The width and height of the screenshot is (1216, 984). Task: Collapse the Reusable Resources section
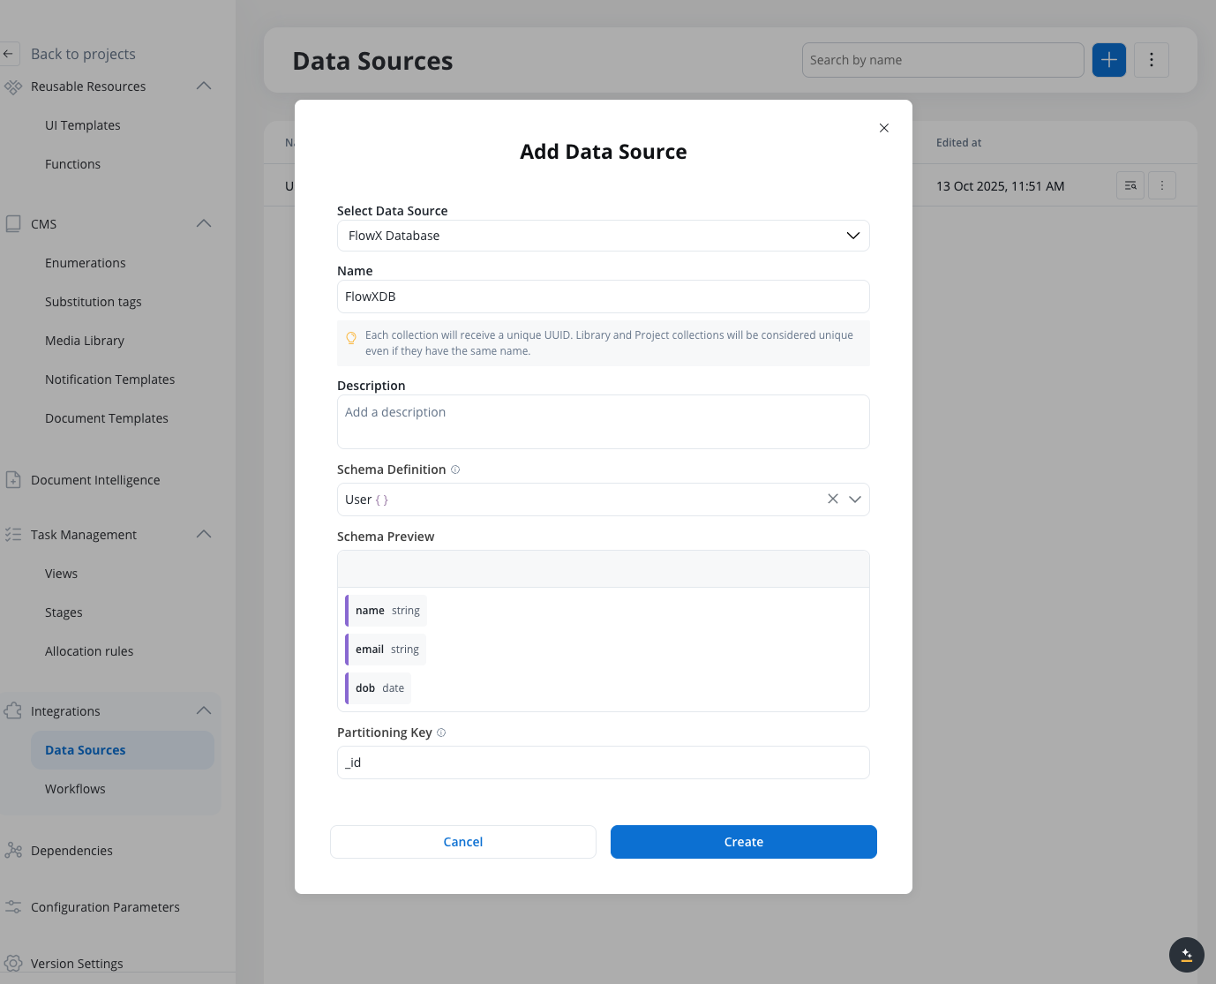coord(204,86)
